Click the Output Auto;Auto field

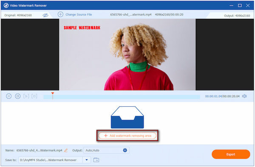(x=106, y=150)
